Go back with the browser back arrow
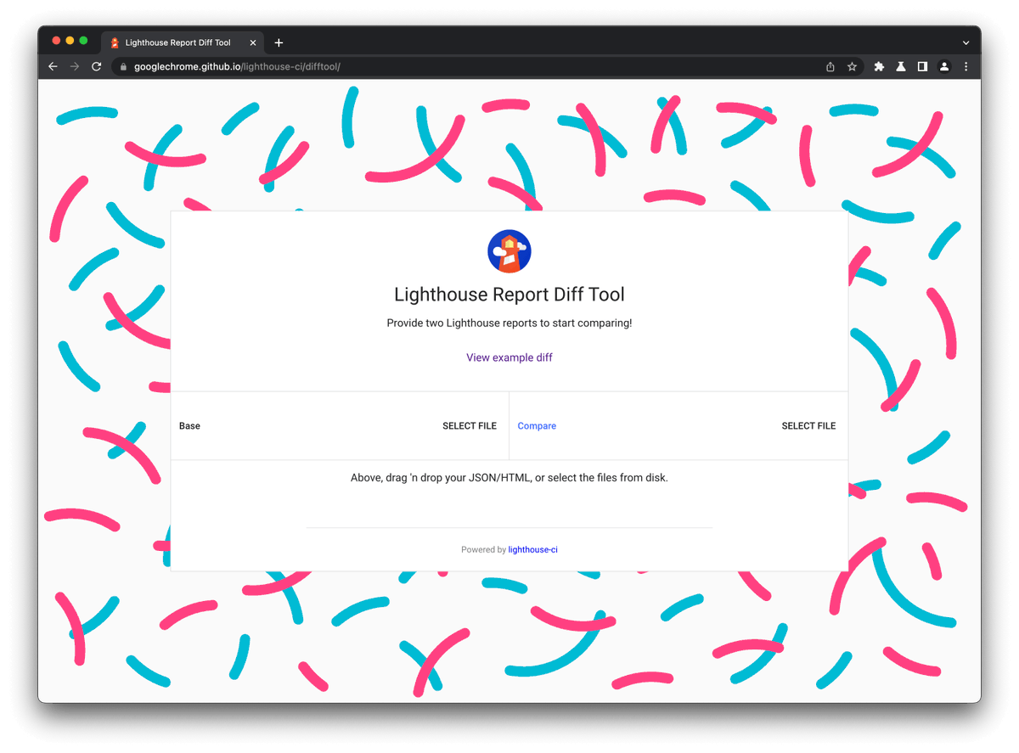Image resolution: width=1019 pixels, height=753 pixels. pyautogui.click(x=53, y=67)
